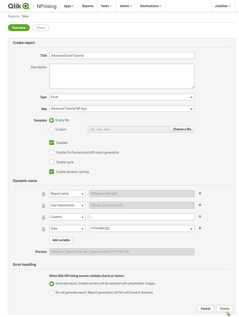Screen dimensions: 239x317
Task: Open the Admin menu
Action: [x=126, y=6]
